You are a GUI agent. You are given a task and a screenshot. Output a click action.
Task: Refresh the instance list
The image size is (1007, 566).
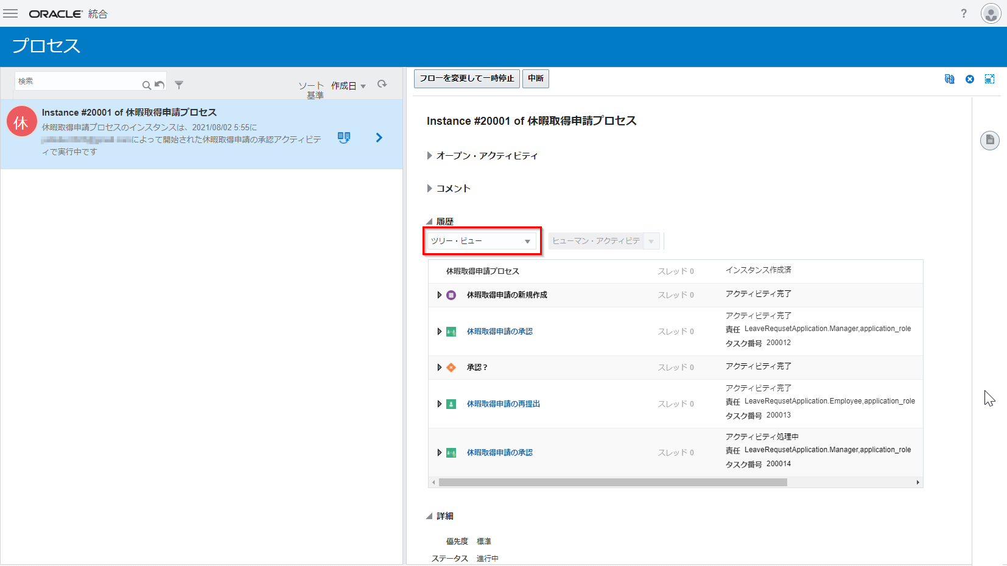pyautogui.click(x=382, y=84)
